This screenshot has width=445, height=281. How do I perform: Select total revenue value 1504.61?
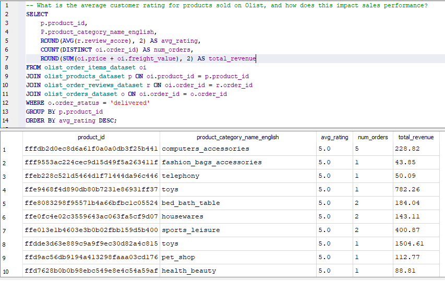pos(416,244)
